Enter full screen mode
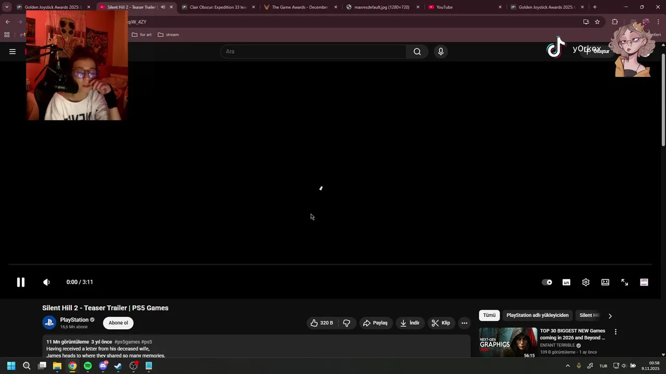 625,282
